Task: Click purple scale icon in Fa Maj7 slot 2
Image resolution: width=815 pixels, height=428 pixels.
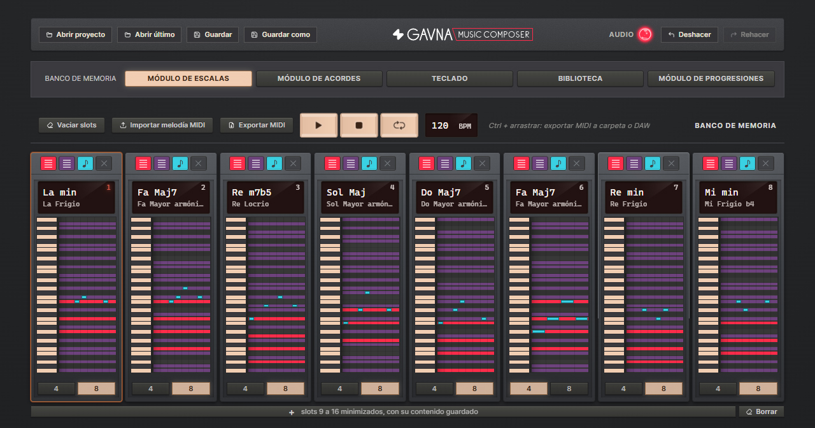Action: [162, 164]
